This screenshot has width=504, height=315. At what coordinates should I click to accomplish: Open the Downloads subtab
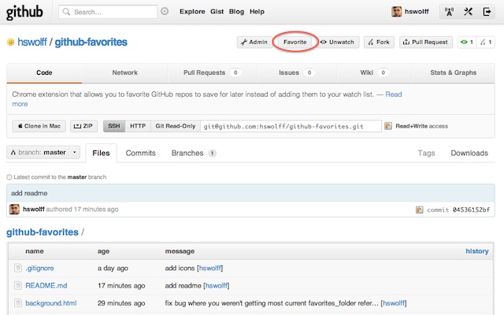click(x=469, y=153)
